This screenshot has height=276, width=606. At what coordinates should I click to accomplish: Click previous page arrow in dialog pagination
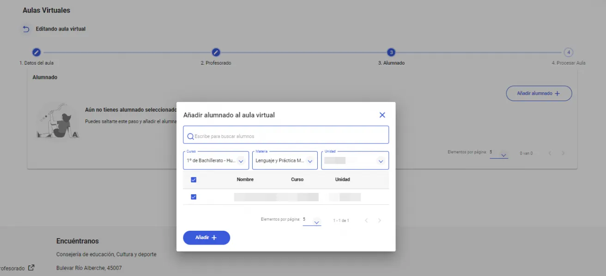pyautogui.click(x=366, y=221)
